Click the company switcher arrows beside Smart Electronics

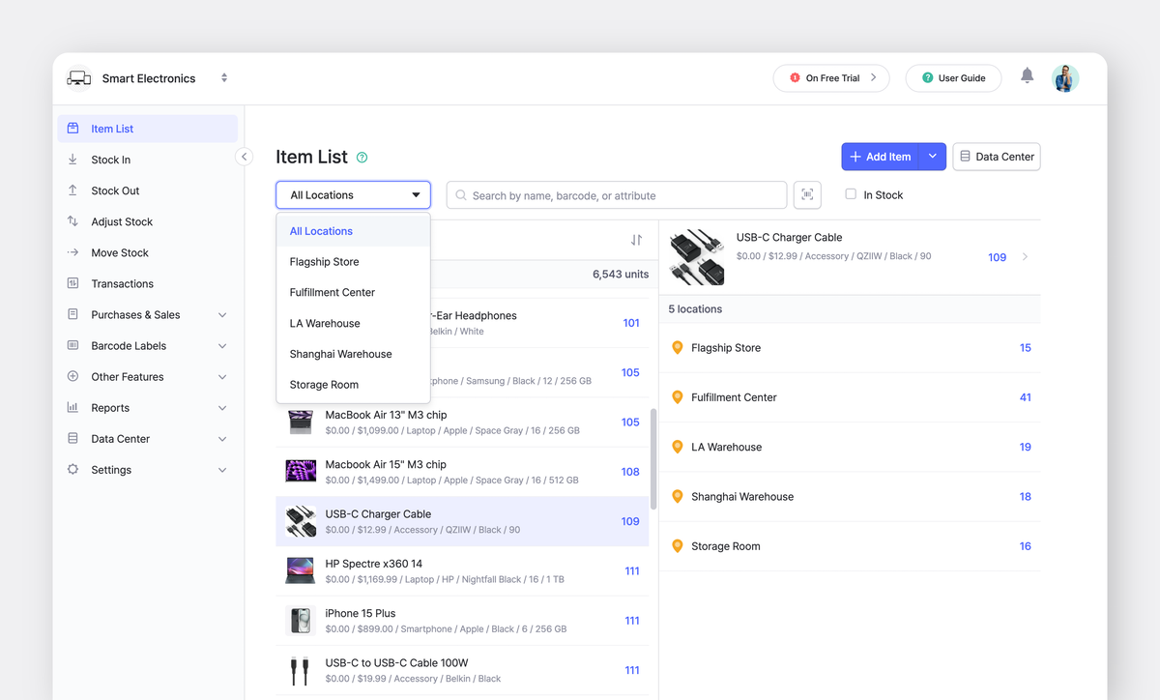(223, 77)
